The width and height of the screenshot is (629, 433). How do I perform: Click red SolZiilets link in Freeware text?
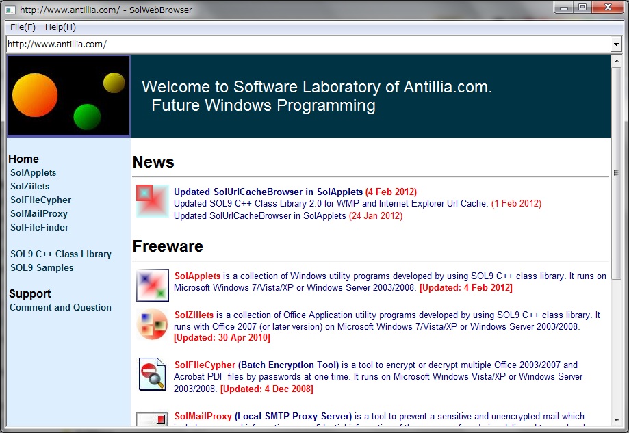coord(194,315)
